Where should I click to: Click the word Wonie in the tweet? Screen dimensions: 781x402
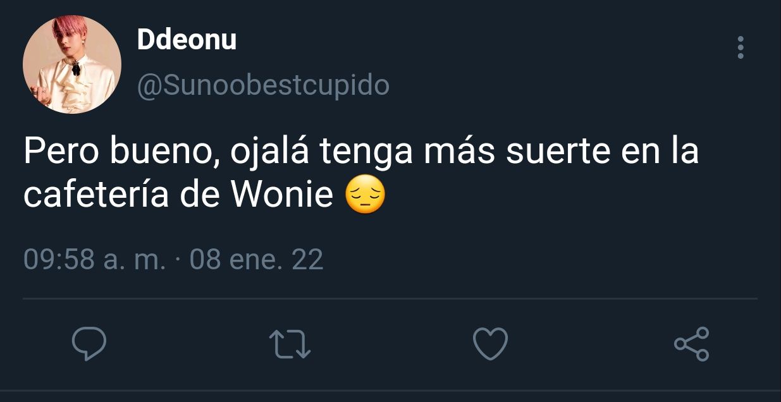click(282, 197)
